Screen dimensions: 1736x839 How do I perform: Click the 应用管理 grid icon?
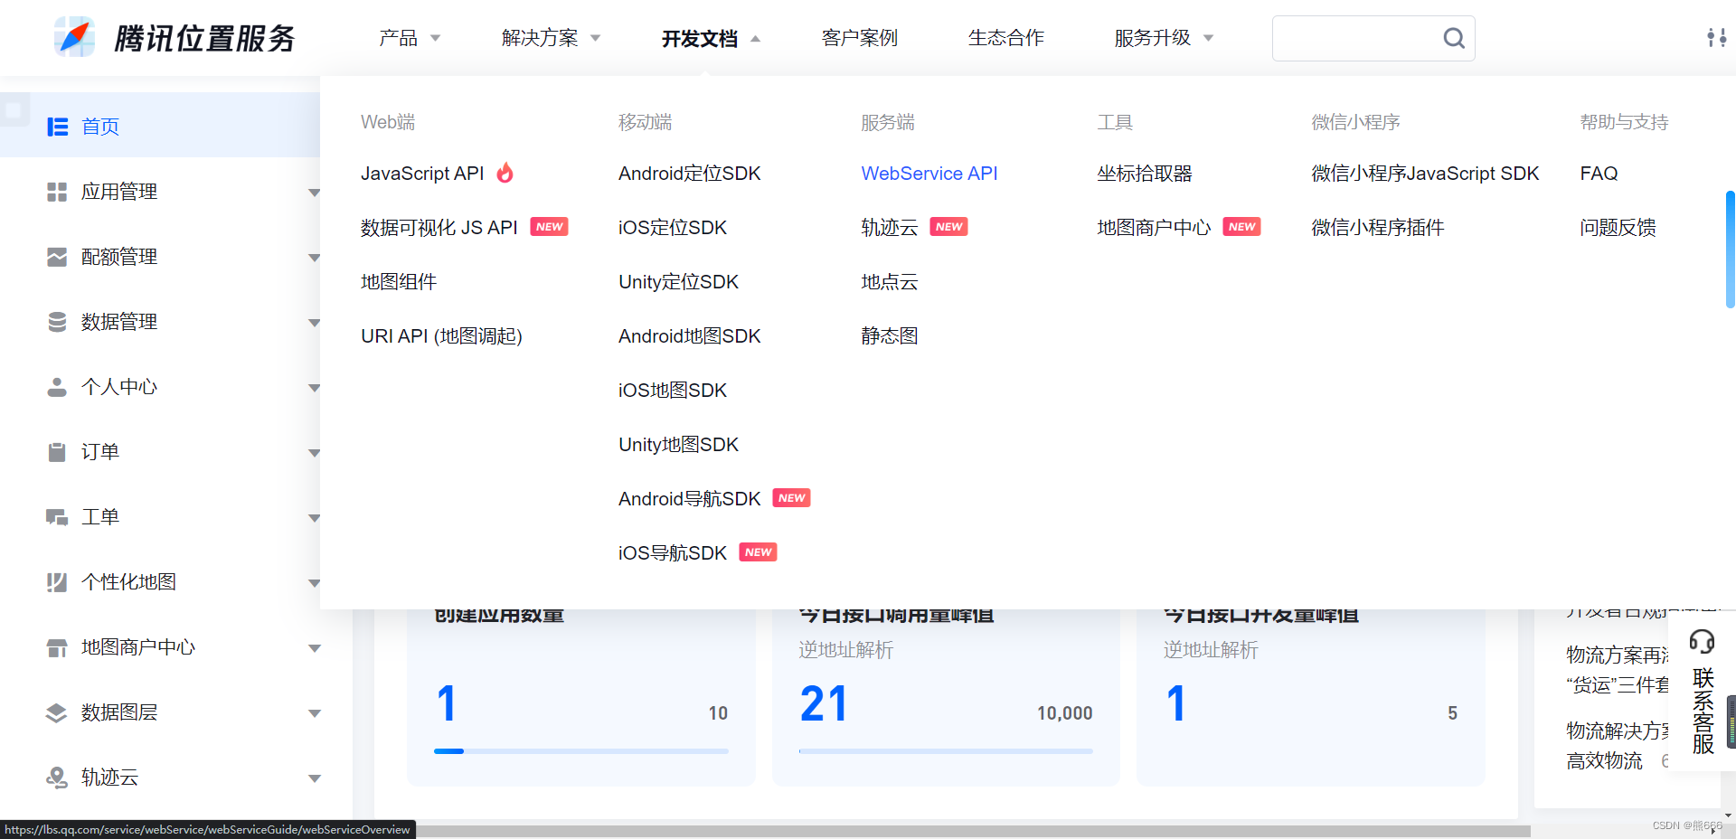click(x=57, y=192)
